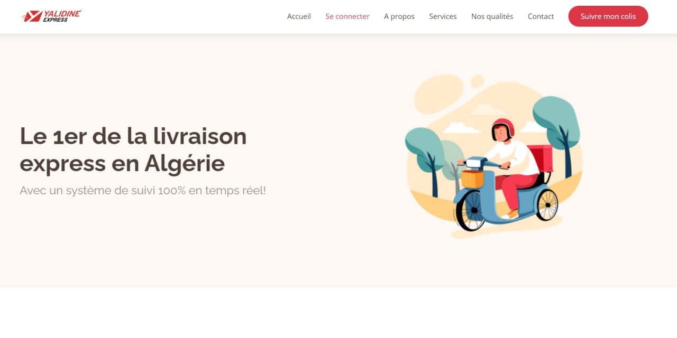The height and width of the screenshot is (338, 677).
Task: Click the orange basket on the scooter front
Action: click(x=472, y=179)
